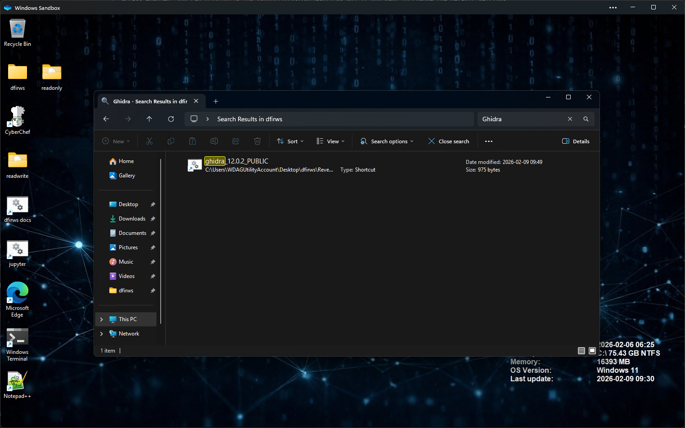The width and height of the screenshot is (685, 428).
Task: Switch to large thumbnails view layout
Action: (592, 351)
